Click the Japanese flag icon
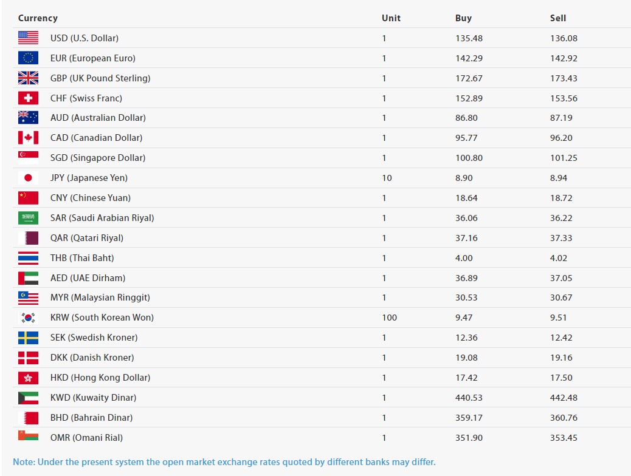Screen dimensions: 631x476 click(28, 178)
